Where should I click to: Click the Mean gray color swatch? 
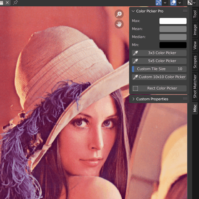point(173,29)
